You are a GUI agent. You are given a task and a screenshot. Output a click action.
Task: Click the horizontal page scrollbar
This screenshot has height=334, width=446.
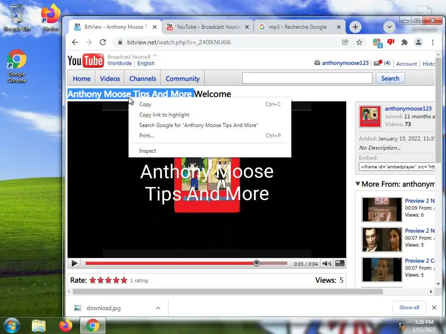227,291
